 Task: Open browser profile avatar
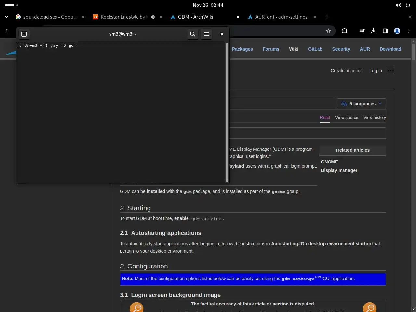[x=397, y=31]
